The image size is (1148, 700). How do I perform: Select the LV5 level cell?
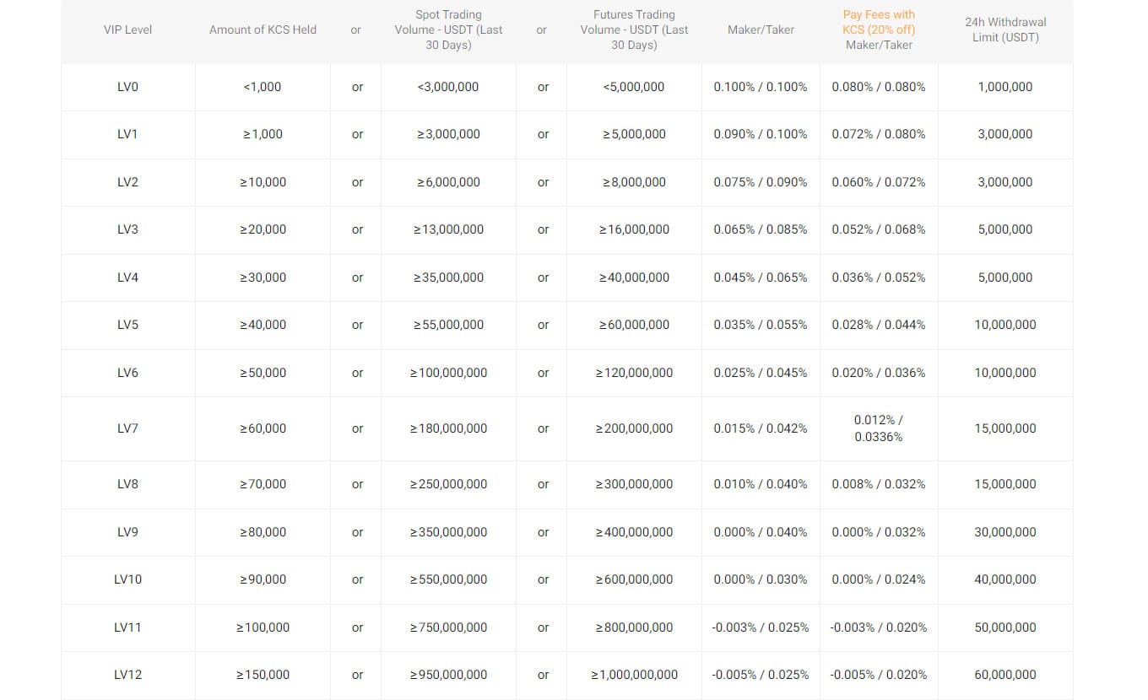(127, 325)
